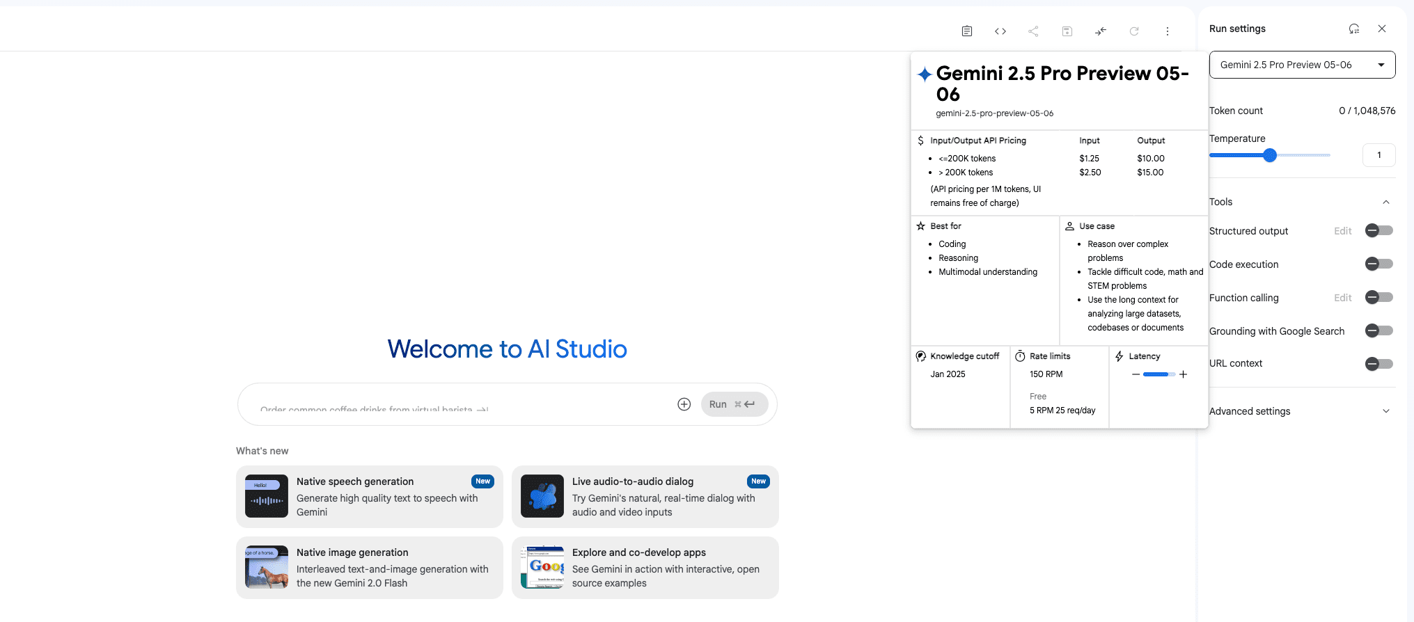
Task: Enable the Function calling switch
Action: [1379, 297]
